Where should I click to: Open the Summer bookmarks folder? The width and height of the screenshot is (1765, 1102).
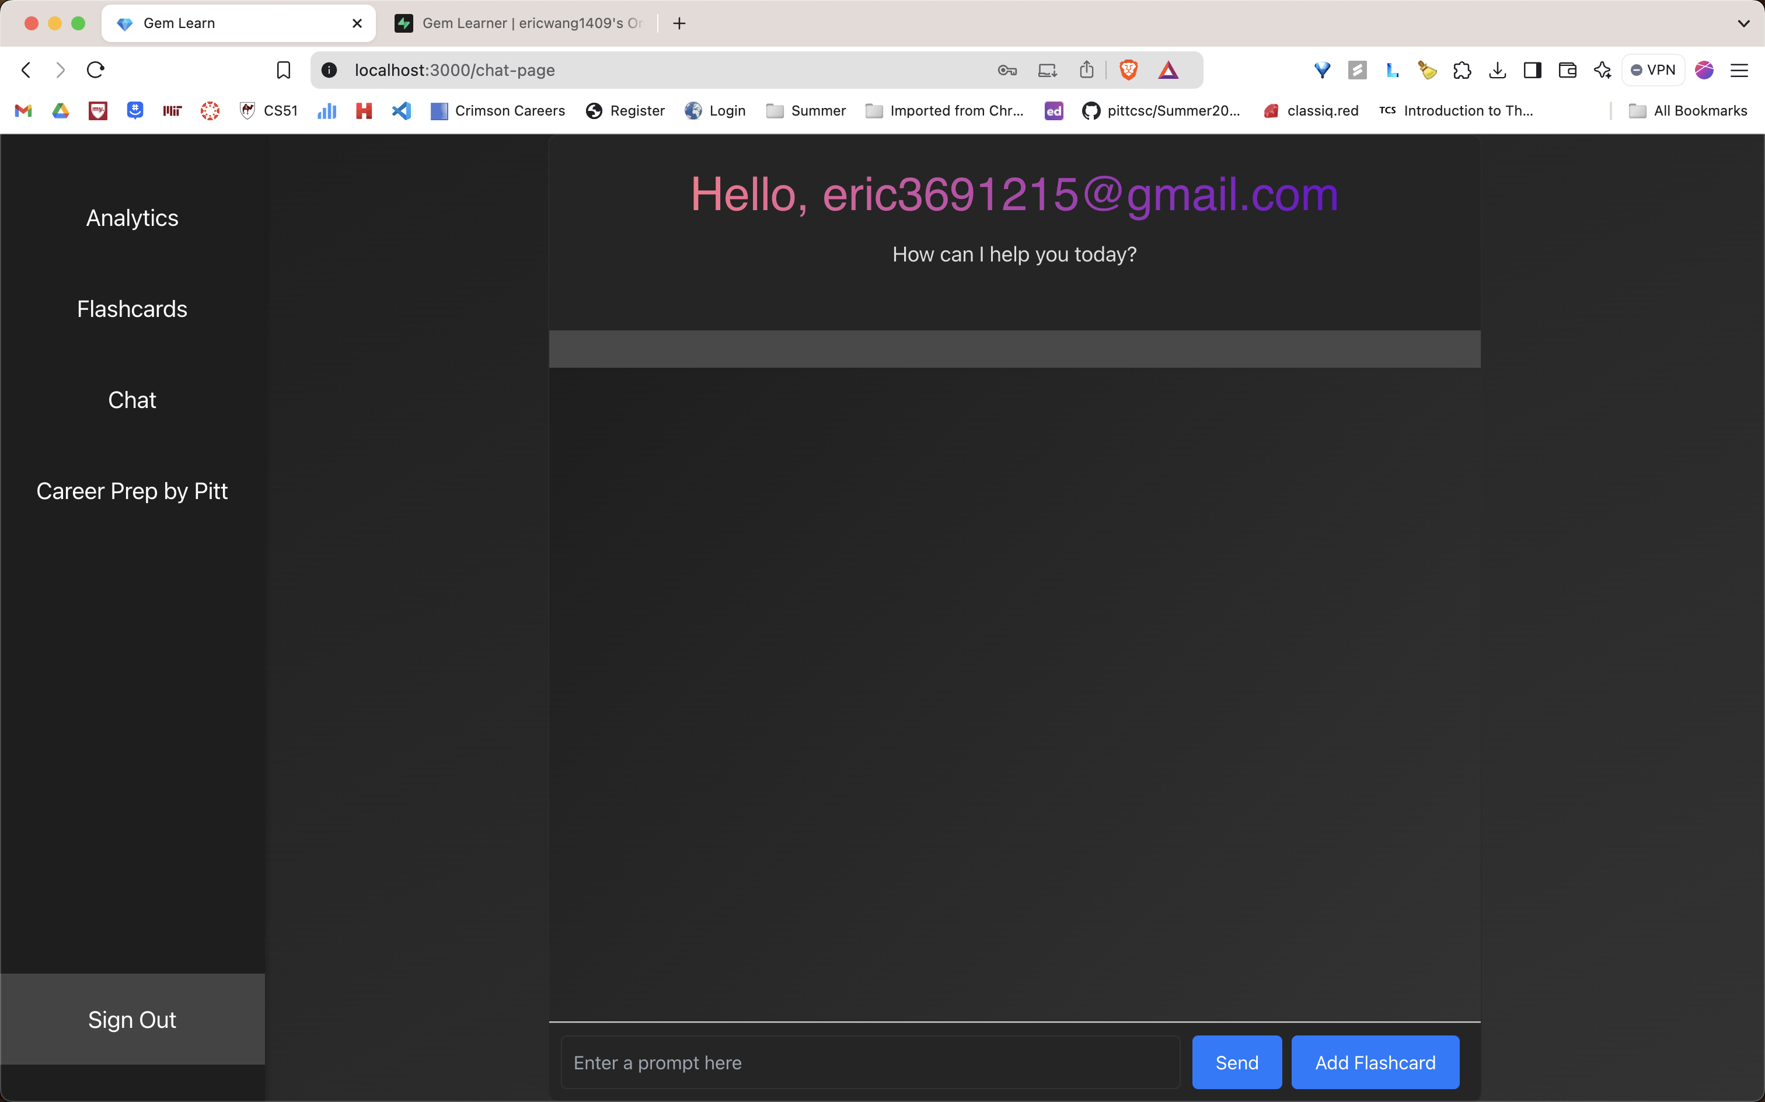point(806,111)
